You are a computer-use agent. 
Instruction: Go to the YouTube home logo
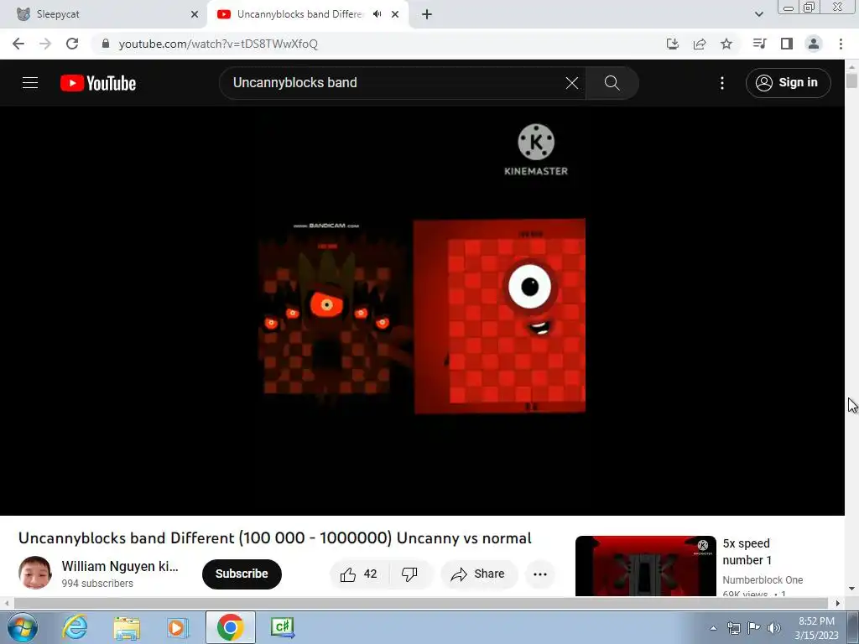click(98, 83)
